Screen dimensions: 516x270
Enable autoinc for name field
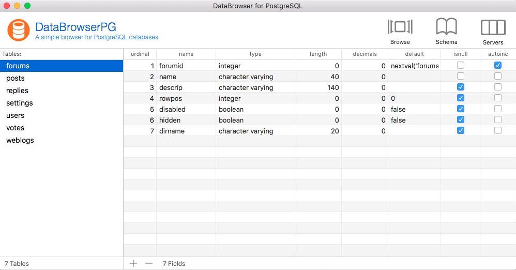(x=498, y=76)
